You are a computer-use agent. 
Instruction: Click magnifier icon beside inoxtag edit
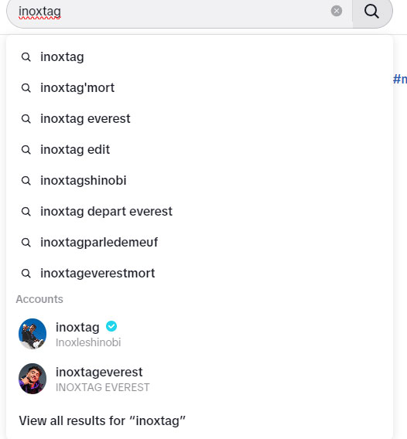click(x=26, y=149)
